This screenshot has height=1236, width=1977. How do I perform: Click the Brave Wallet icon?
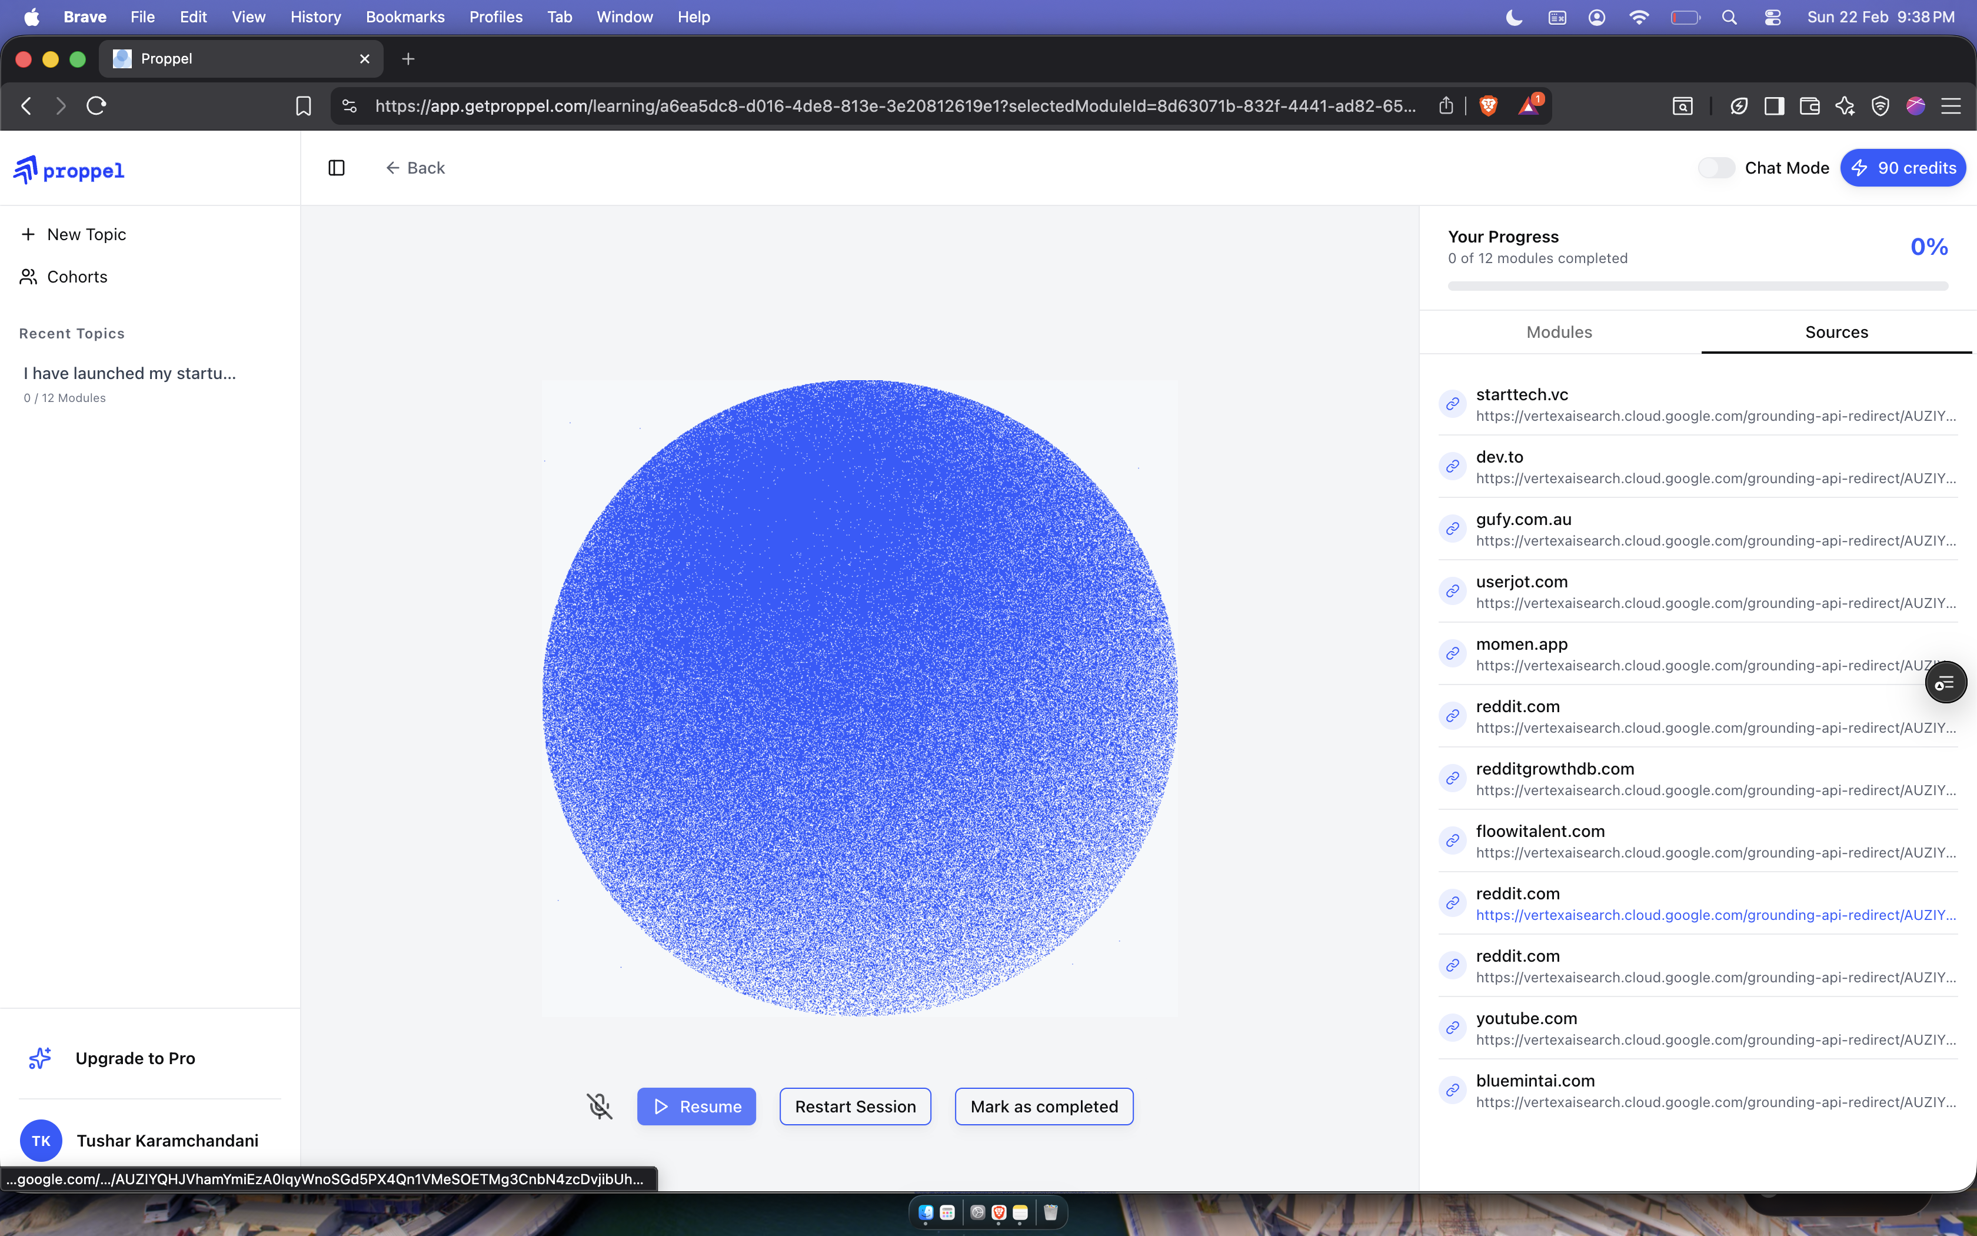1809,105
